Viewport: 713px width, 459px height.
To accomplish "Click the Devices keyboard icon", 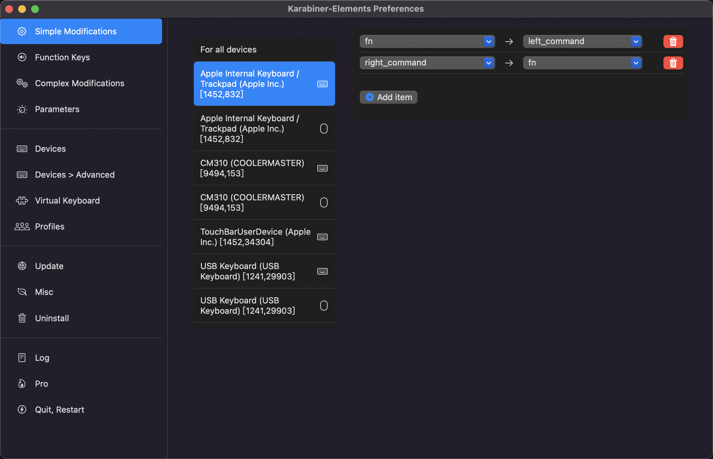I will pos(22,149).
